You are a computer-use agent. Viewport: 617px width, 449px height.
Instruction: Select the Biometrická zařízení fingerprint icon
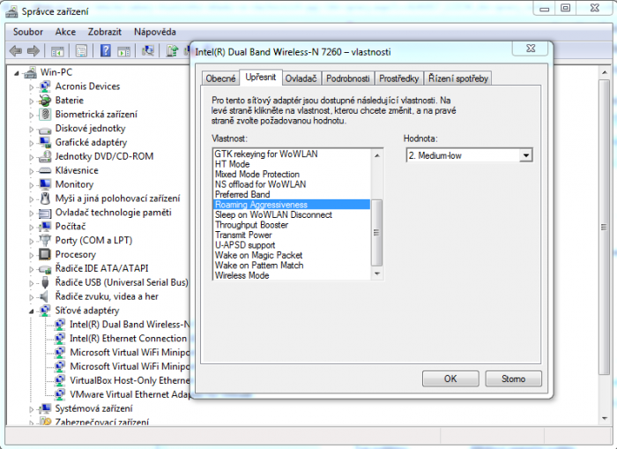tap(46, 115)
